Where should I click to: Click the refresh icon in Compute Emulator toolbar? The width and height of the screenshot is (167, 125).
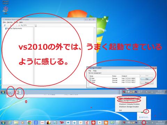click(5, 25)
